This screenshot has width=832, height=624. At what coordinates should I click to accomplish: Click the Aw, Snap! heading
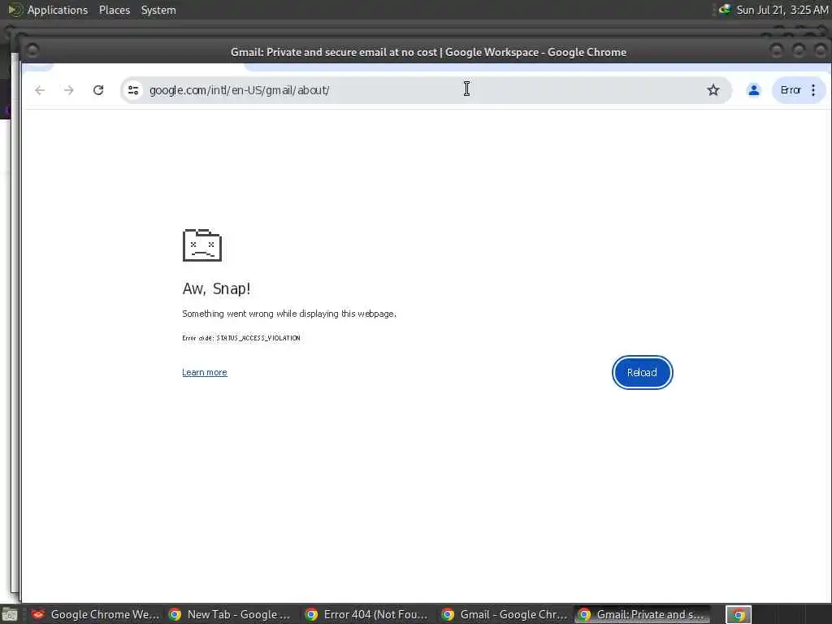point(216,288)
